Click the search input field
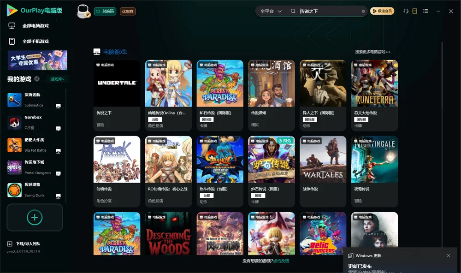 [x=329, y=11]
